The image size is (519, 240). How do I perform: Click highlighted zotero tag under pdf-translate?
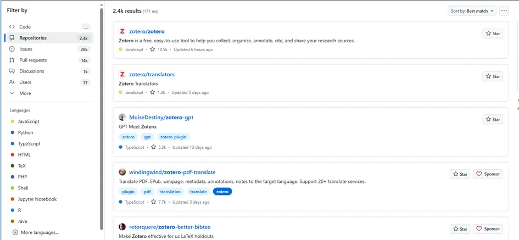pos(222,192)
